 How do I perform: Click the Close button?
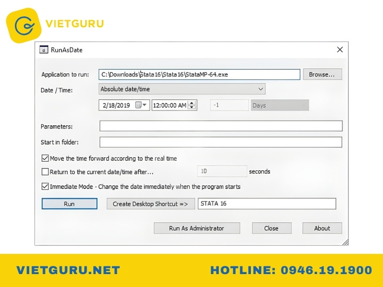pos(271,228)
